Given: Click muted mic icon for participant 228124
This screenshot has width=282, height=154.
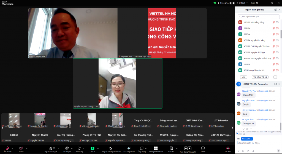Looking at the screenshot, I should click(x=274, y=28).
